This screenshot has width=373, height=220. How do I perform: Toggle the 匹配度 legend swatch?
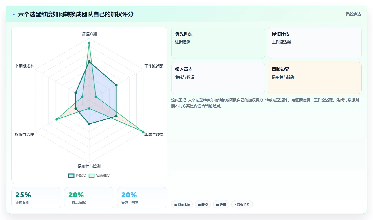pos(71,175)
